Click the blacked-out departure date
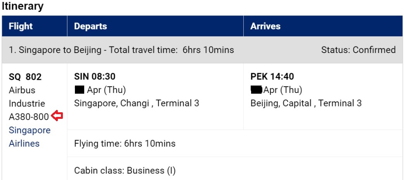This screenshot has height=180, width=404. 80,90
